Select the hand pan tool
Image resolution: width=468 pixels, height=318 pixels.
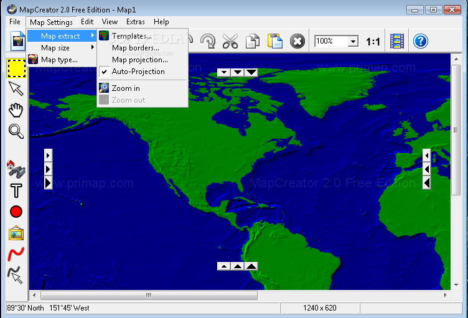[x=16, y=110]
